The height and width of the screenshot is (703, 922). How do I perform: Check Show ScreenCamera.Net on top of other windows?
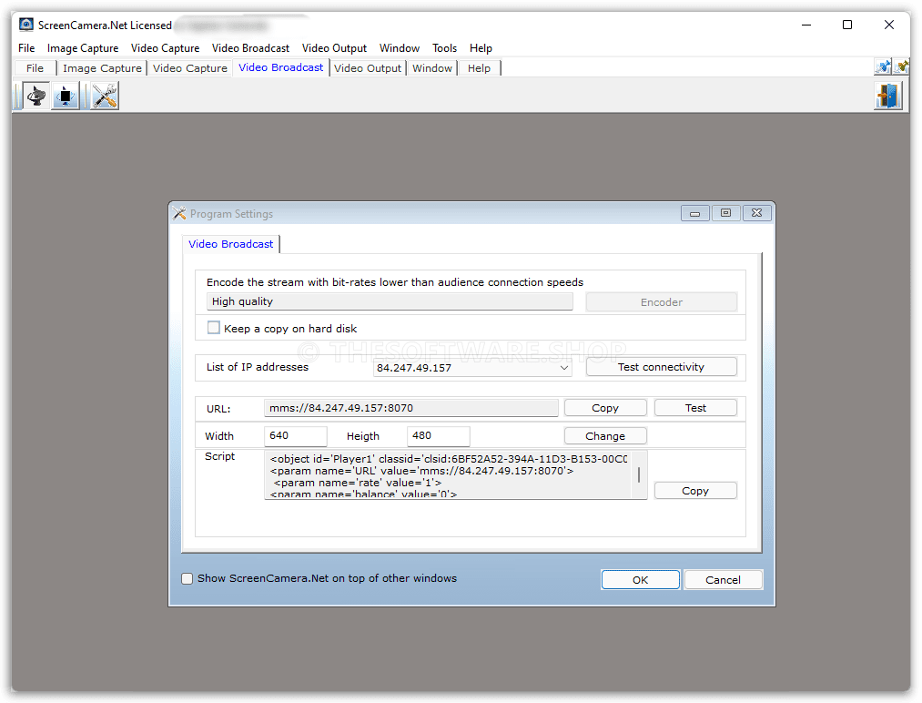[187, 578]
